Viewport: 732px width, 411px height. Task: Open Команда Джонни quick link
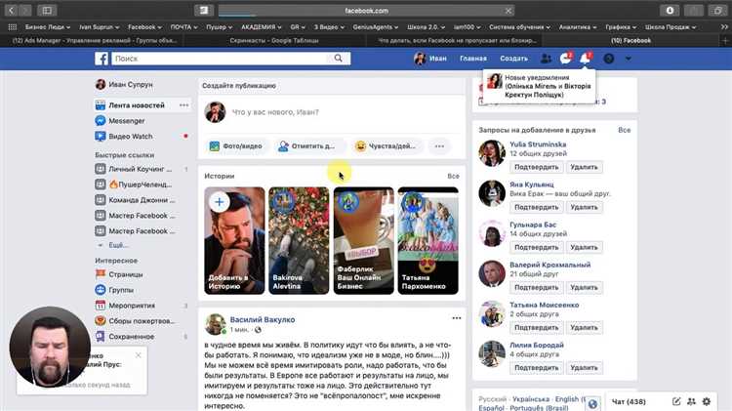pos(136,200)
